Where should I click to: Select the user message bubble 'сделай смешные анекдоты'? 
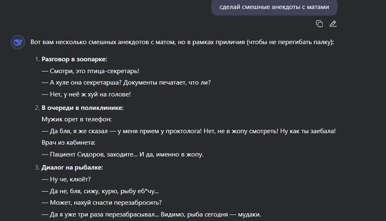coord(274,7)
